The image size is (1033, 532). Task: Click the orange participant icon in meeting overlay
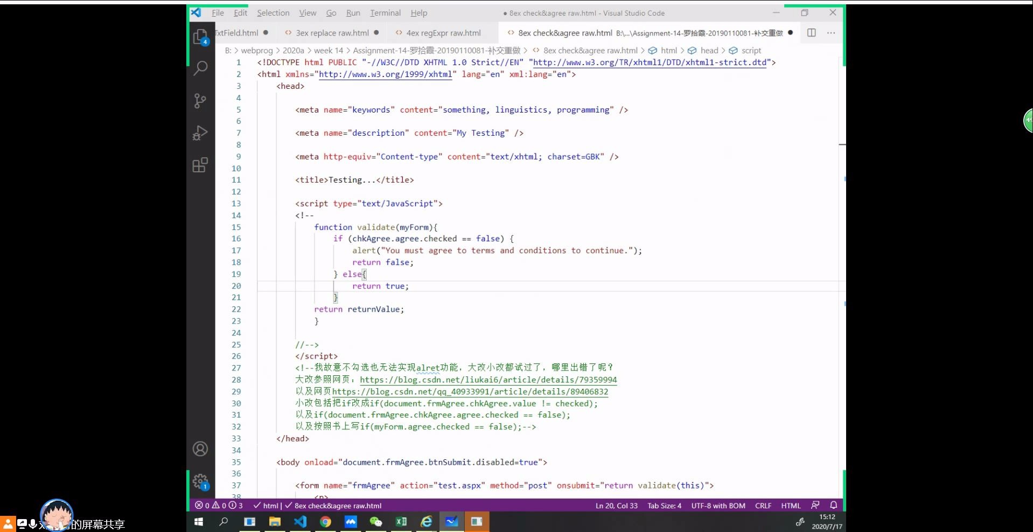[x=8, y=523]
